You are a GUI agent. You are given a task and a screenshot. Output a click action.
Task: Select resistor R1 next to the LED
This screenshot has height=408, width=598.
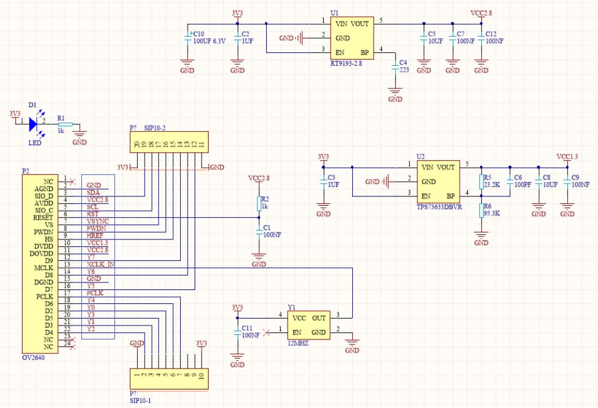65,124
